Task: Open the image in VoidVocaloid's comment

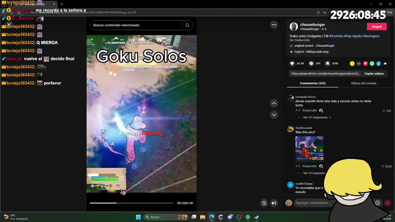Action: point(309,149)
